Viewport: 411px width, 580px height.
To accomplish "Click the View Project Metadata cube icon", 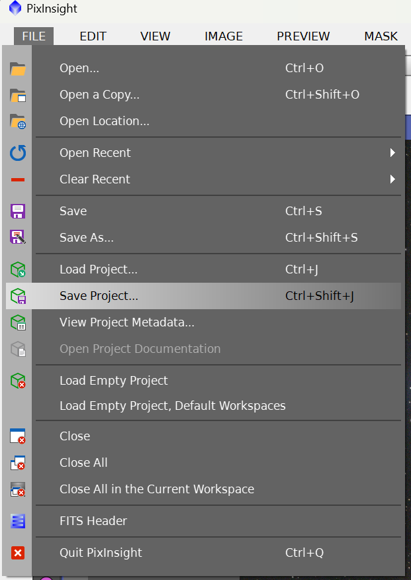I will pyautogui.click(x=18, y=322).
